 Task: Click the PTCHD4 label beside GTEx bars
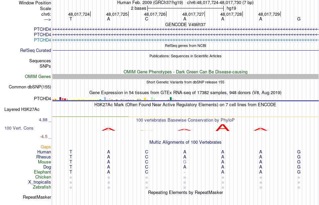click(42, 98)
